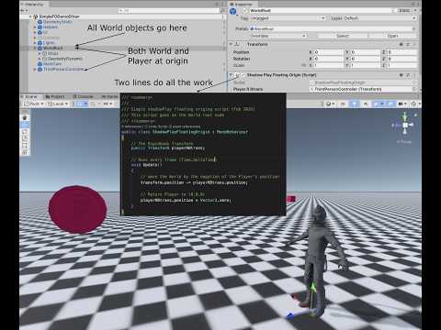
Task: Click Hierarchy add (+) button
Action: click(23, 10)
